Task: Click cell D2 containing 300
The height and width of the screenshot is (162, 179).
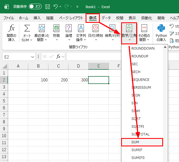Action: (78, 80)
